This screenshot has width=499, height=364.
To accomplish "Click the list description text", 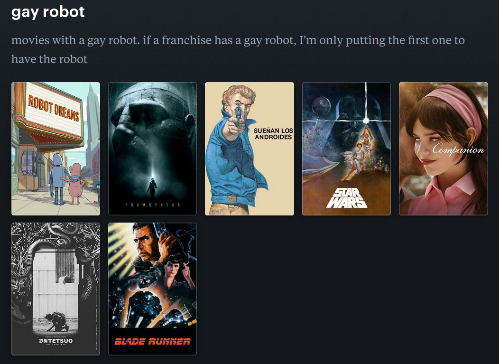I will point(238,50).
